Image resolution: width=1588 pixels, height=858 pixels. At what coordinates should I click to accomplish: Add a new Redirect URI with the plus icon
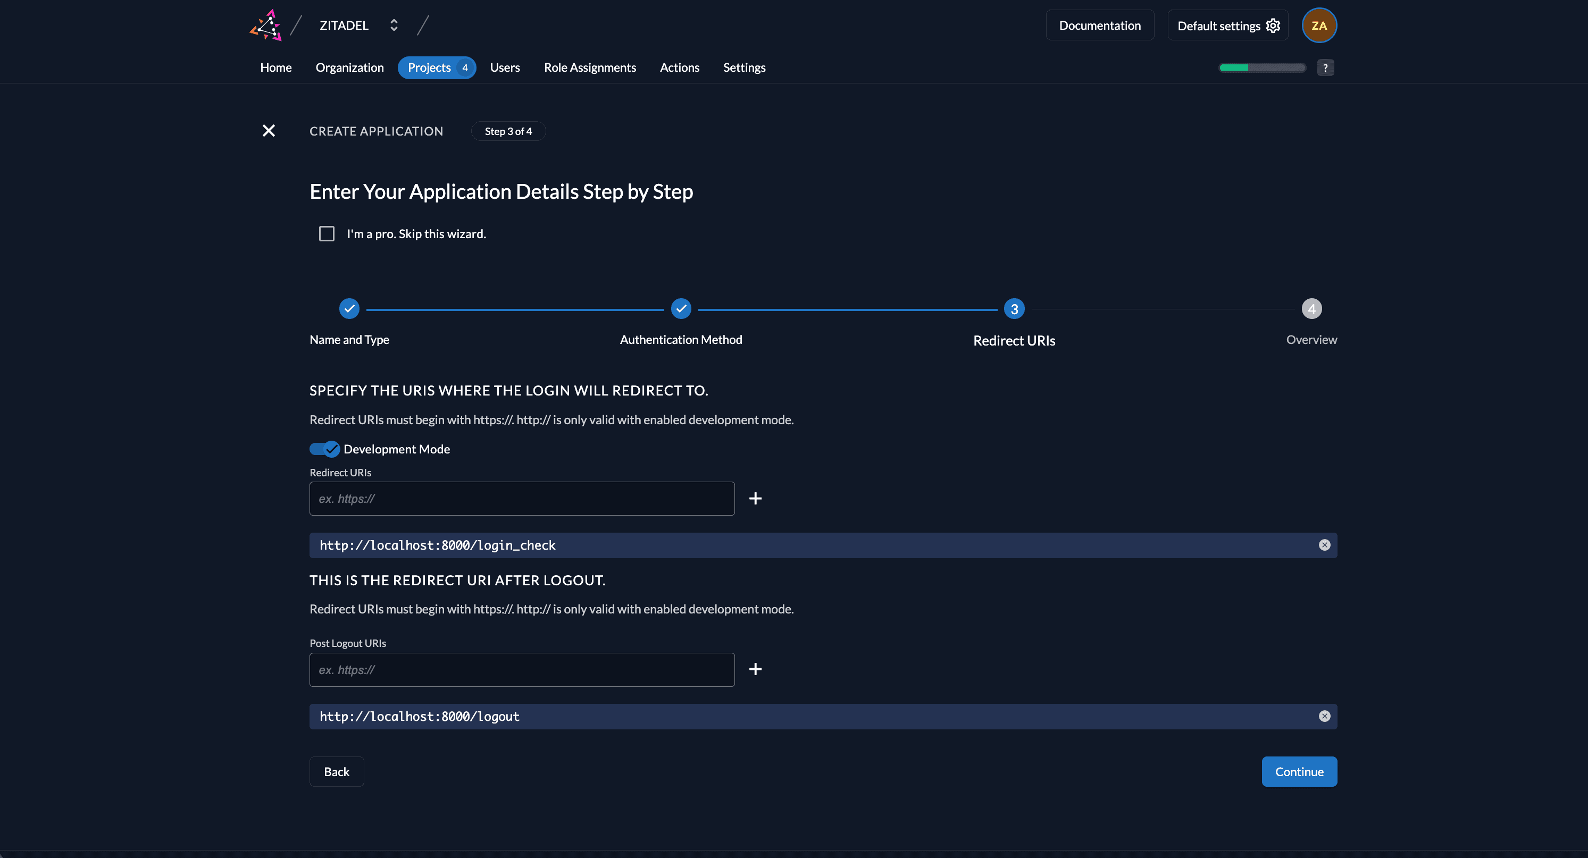[755, 498]
